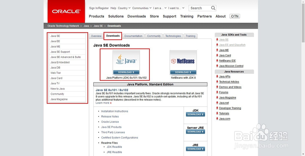This screenshot has height=156, width=305.
Task: Click red arrow icon beside Java Magazine resource
Action: coord(217,97)
